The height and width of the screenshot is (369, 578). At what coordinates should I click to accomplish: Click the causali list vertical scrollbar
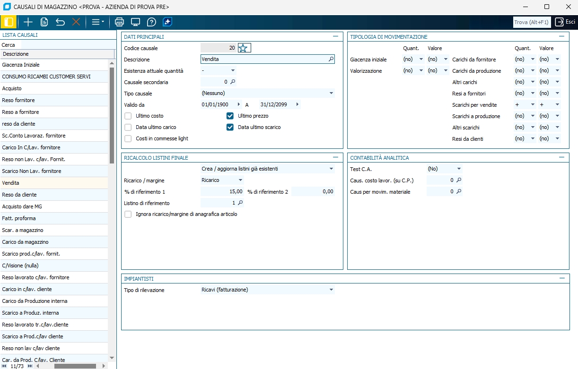pyautogui.click(x=112, y=116)
